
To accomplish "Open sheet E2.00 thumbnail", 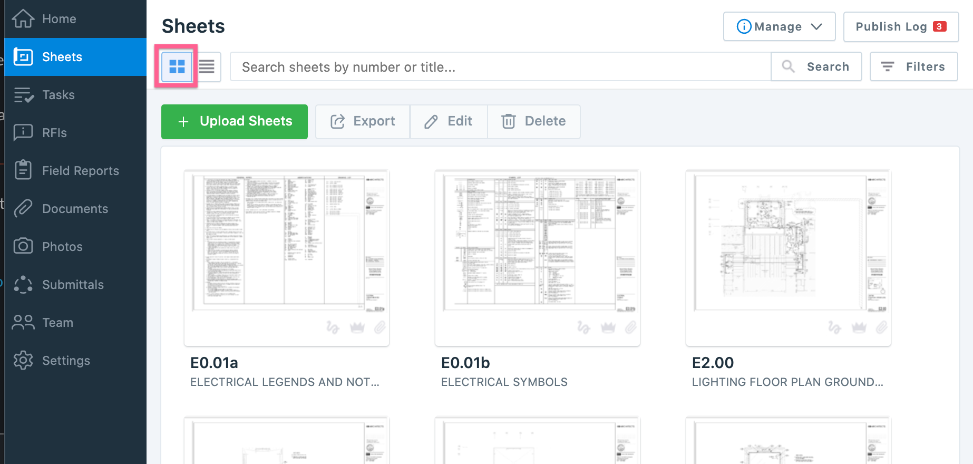I will (789, 258).
